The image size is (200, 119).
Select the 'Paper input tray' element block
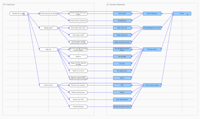pyautogui.click(x=122, y=28)
